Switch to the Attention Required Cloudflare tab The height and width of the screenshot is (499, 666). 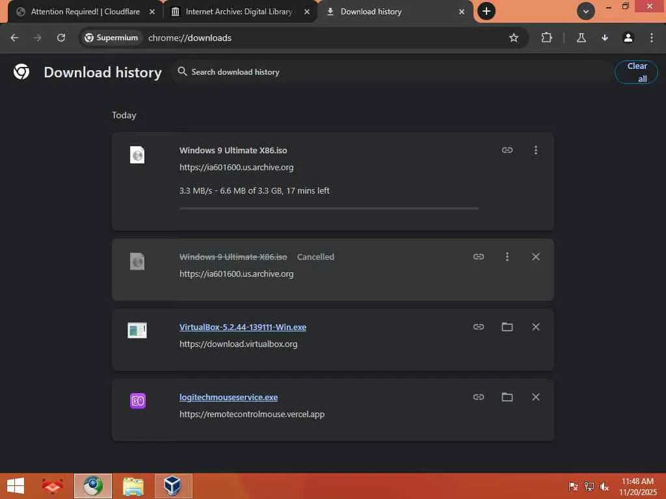click(x=85, y=12)
